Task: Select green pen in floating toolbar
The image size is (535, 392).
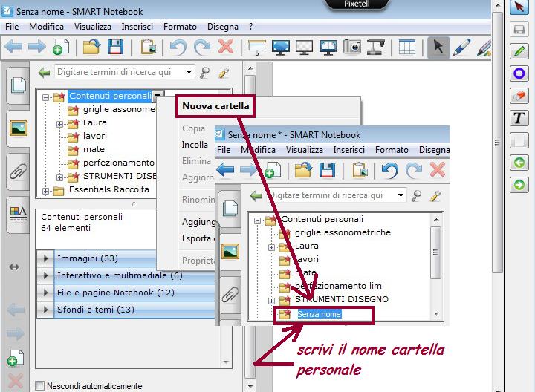Action: (x=519, y=51)
